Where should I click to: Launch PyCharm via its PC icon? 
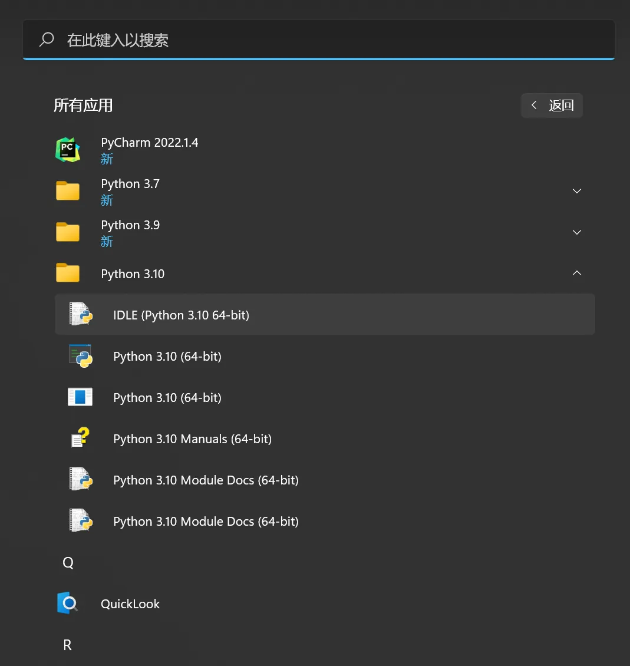tap(68, 150)
